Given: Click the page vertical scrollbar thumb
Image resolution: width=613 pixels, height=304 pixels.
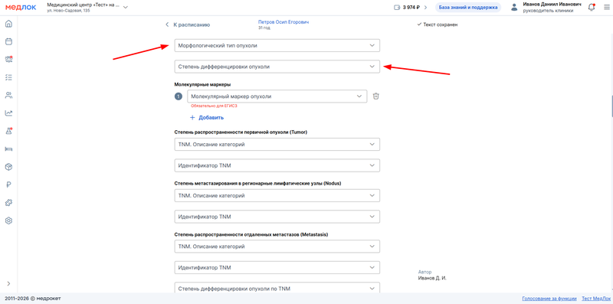Looking at the screenshot, I should coord(611,106).
